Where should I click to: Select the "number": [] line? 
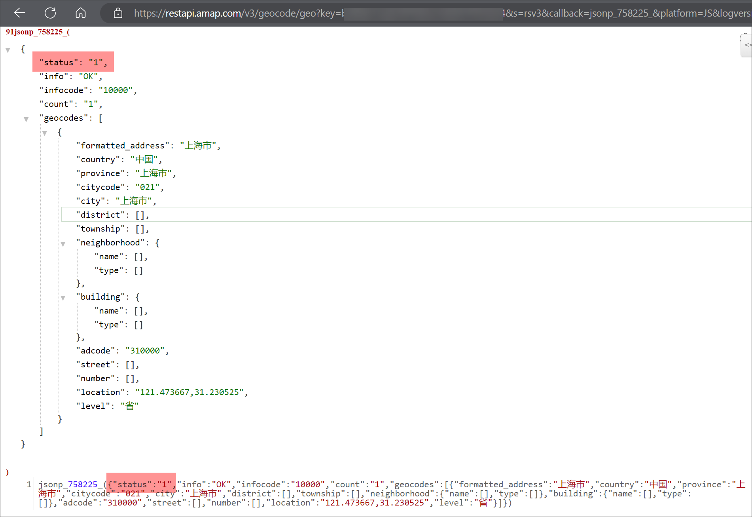click(108, 378)
